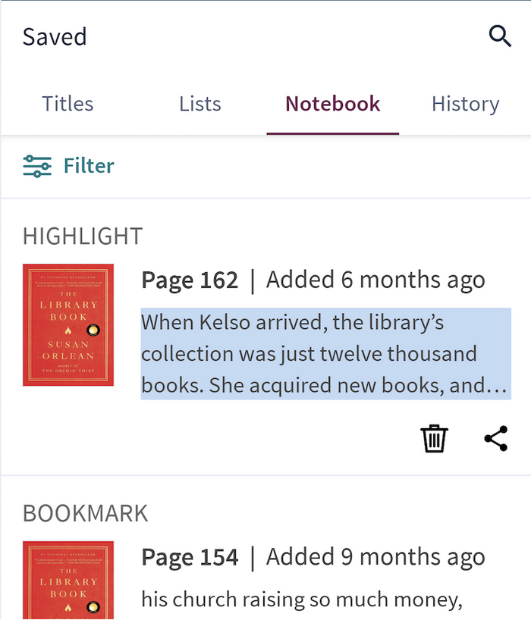Open the Filter options
Image resolution: width=531 pixels, height=620 pixels.
tap(69, 166)
